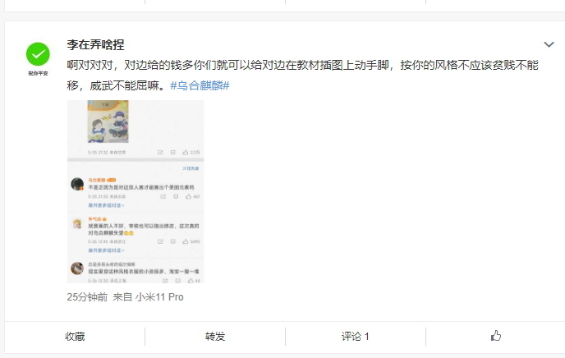Click the post text beginning 啊对对对
The image size is (565, 358).
point(302,76)
